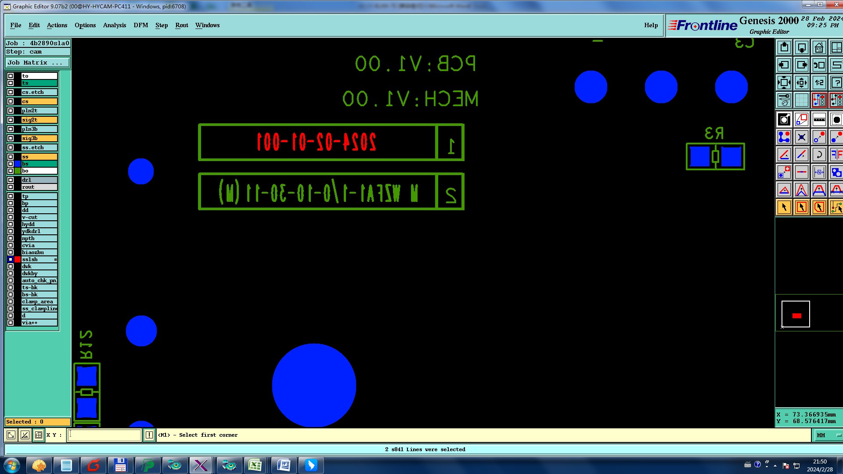Open the Job Matrix selector
Image resolution: width=843 pixels, height=474 pixels.
click(x=37, y=63)
